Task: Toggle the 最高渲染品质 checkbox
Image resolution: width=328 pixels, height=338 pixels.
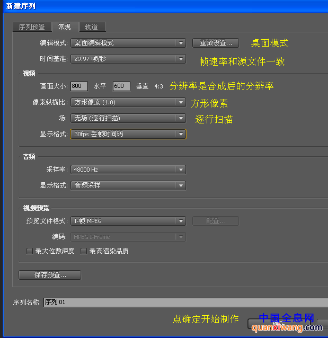Action: click(84, 251)
